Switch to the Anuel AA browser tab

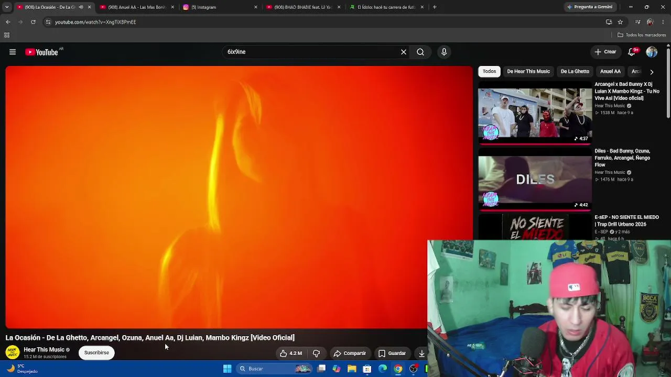(x=136, y=7)
